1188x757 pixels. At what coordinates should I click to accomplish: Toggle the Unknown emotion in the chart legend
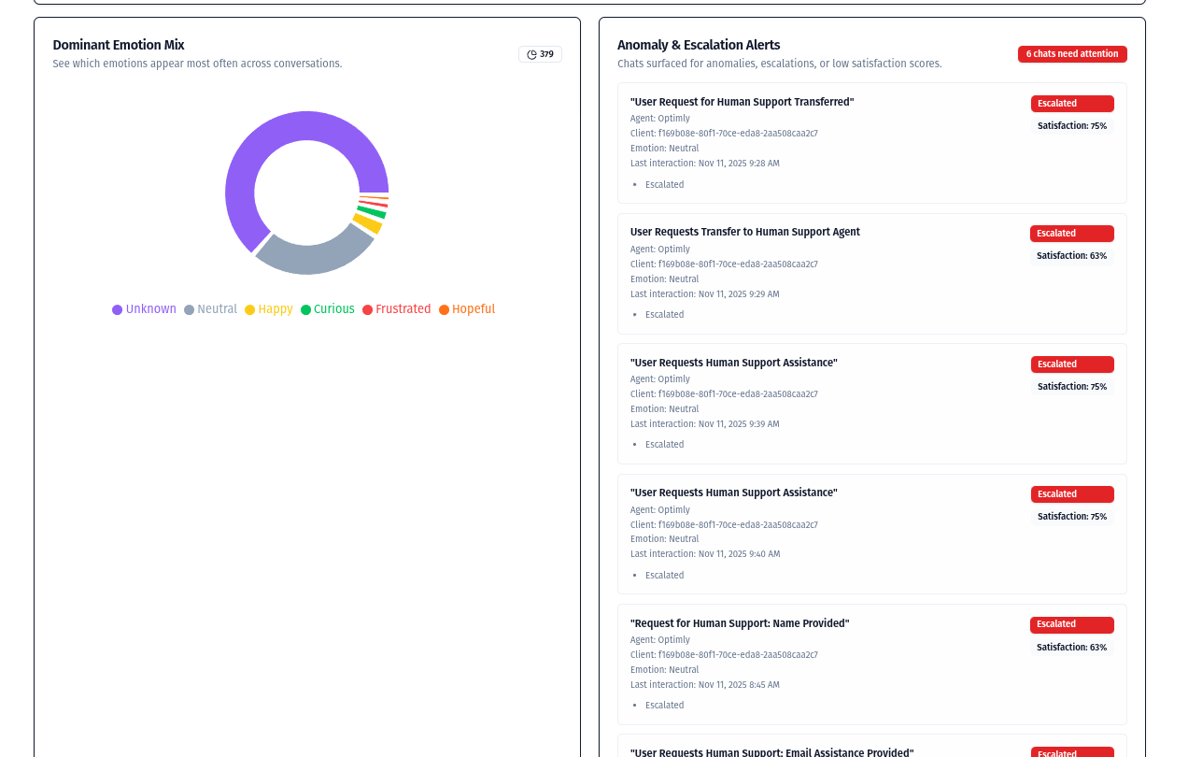[144, 309]
